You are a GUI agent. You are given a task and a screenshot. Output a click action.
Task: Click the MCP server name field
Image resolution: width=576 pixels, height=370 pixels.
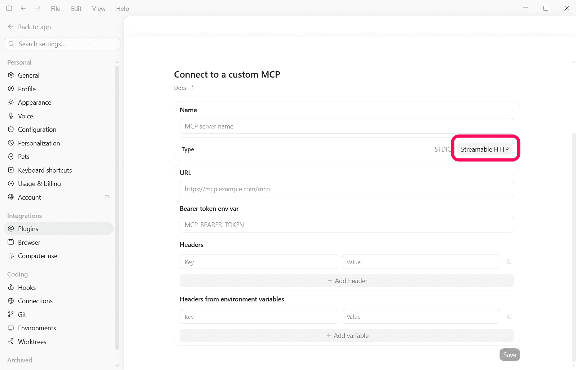click(347, 126)
